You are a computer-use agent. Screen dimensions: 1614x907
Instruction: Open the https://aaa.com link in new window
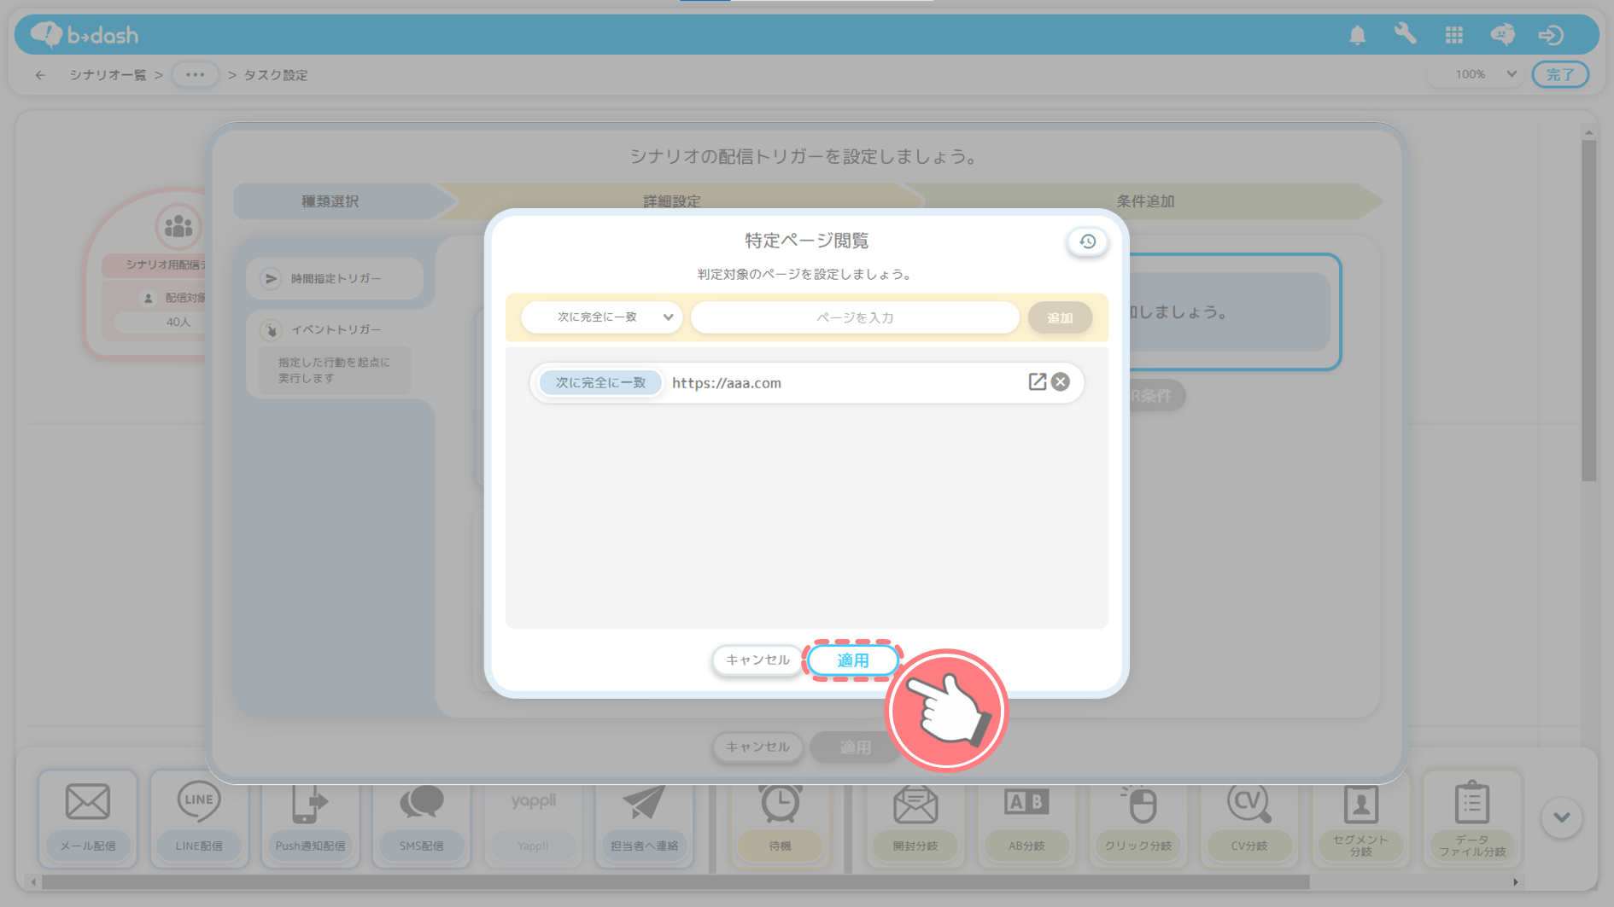point(1037,381)
